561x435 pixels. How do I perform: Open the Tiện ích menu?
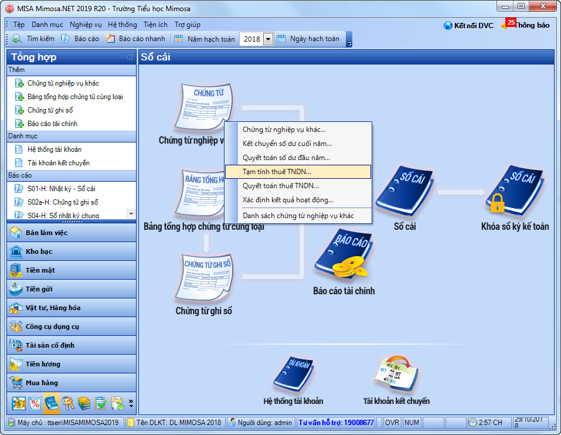coord(155,25)
